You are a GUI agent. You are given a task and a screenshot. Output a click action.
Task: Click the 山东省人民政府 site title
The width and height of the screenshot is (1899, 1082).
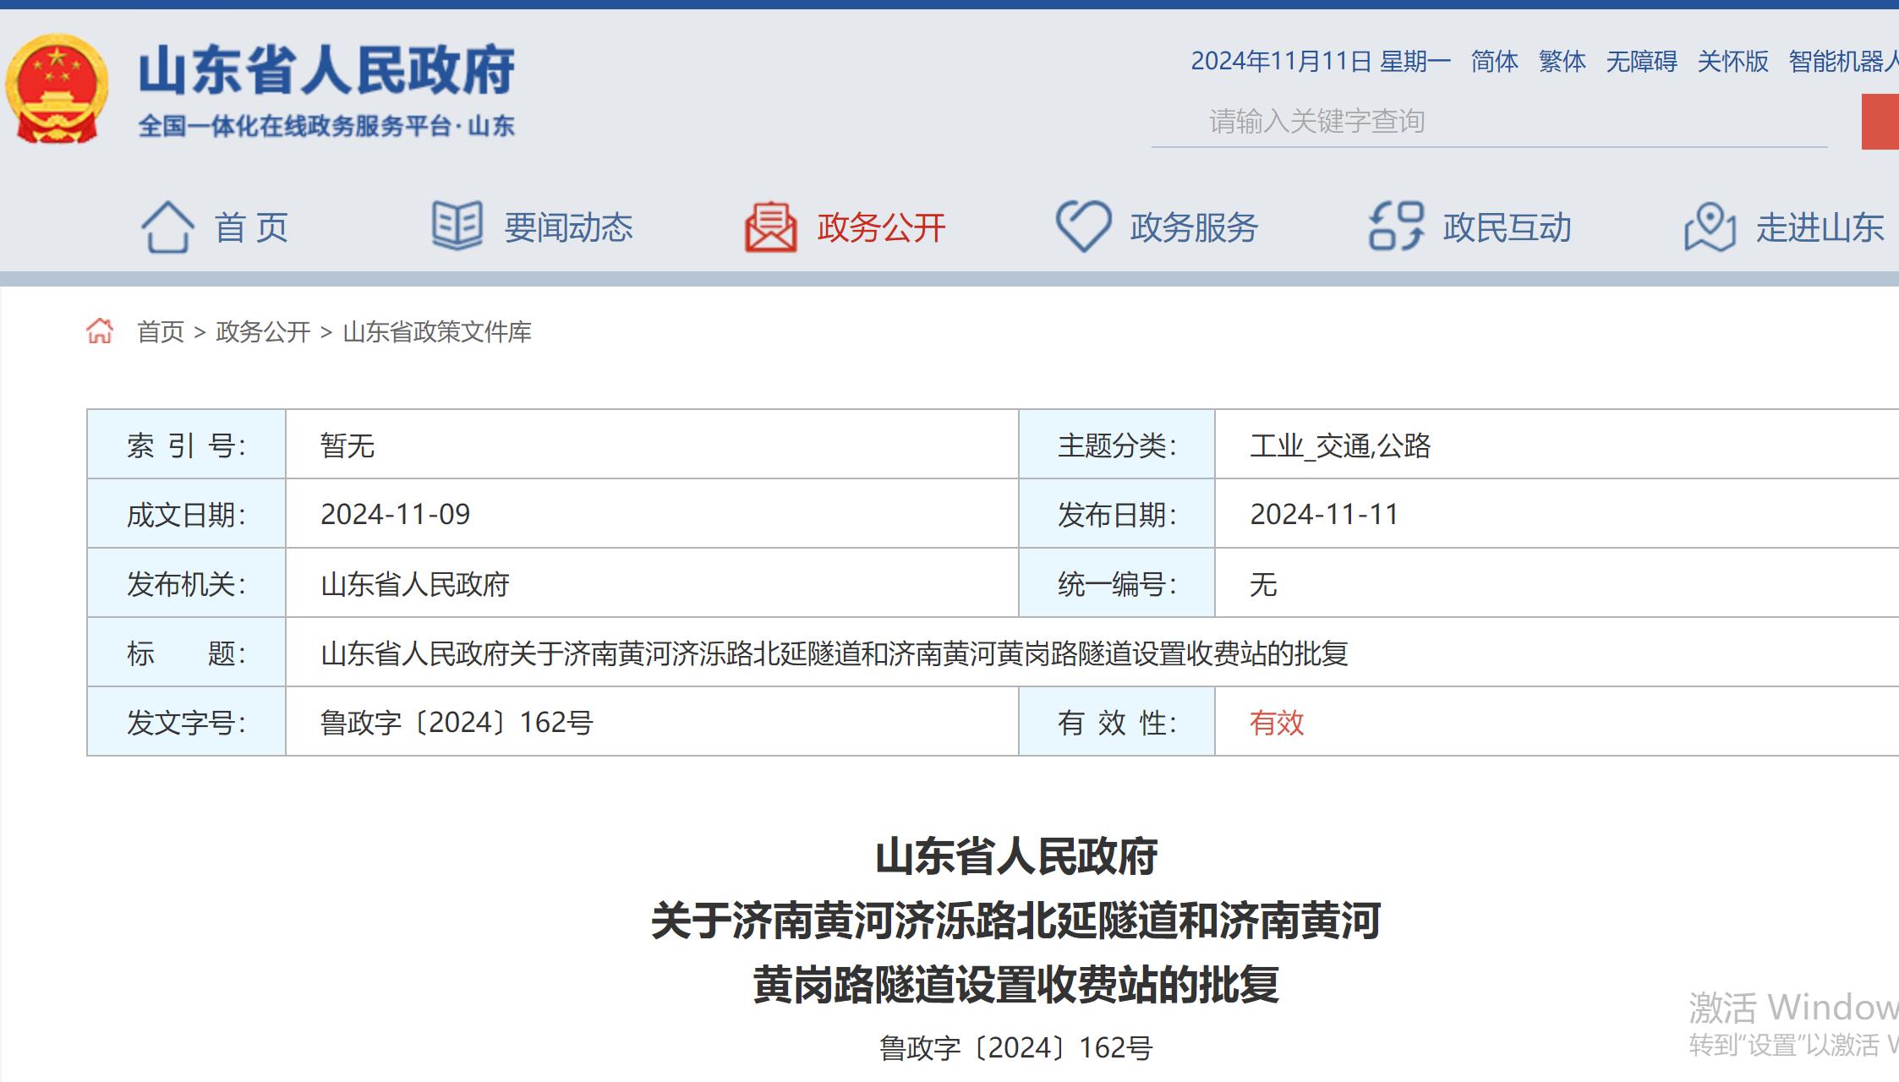click(326, 69)
